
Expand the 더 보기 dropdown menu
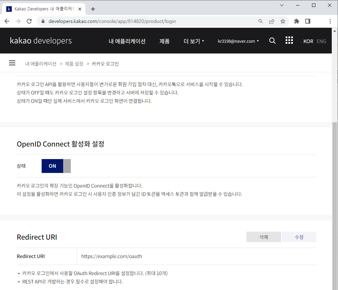point(194,41)
